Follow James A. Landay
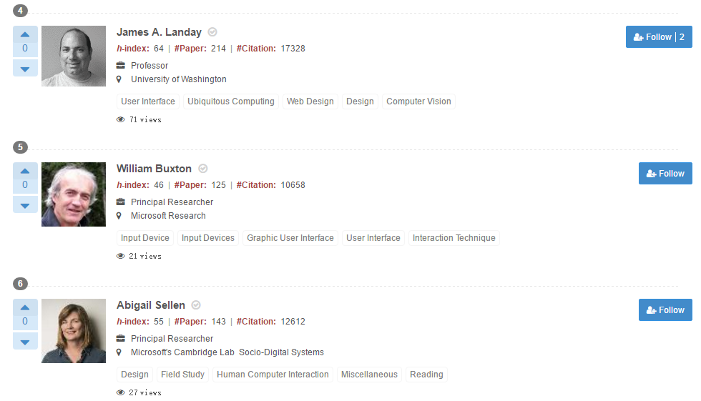This screenshot has width=701, height=401. 658,37
